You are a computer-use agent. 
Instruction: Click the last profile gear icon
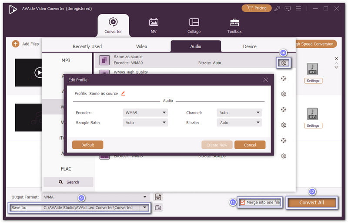[284, 156]
